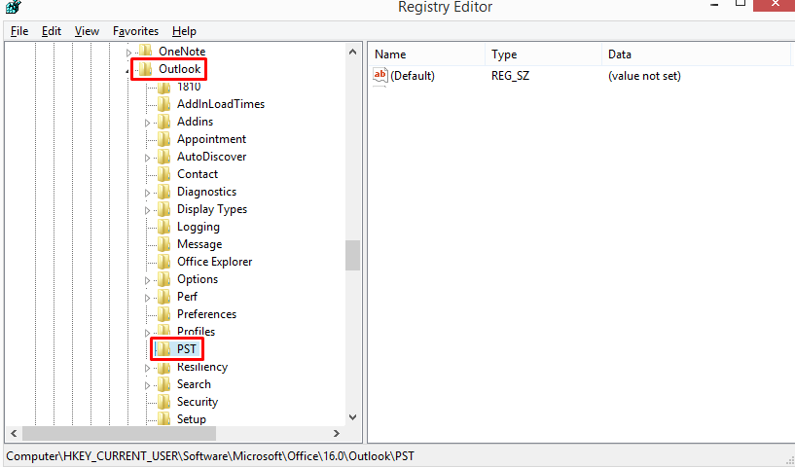Viewport: 795px width, 467px height.
Task: Expand the Display Types key
Action: click(x=148, y=210)
